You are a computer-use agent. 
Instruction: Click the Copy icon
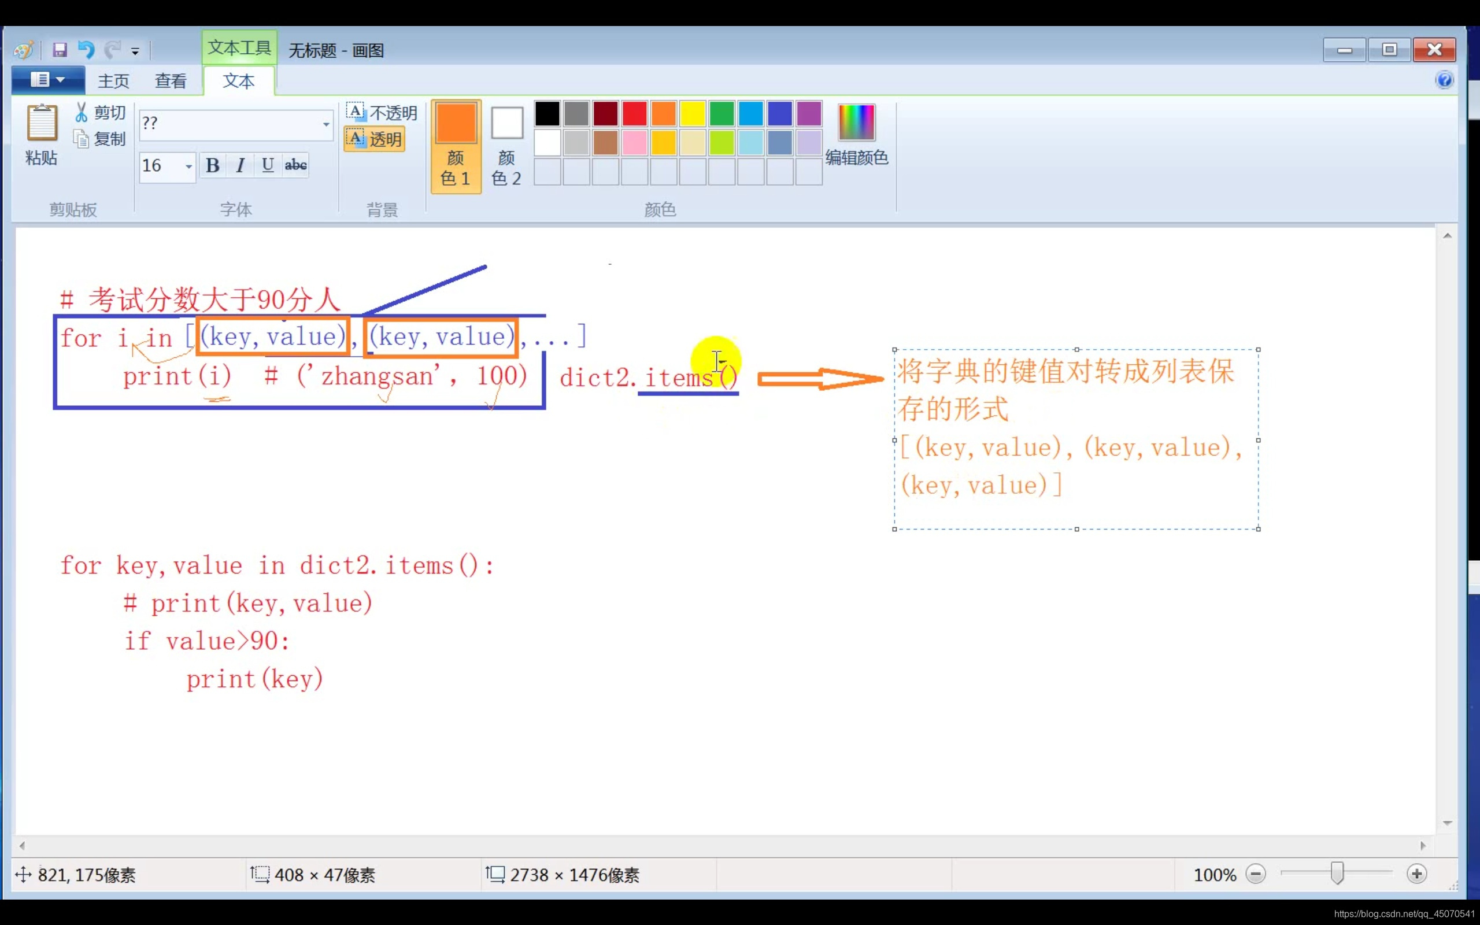pyautogui.click(x=82, y=139)
